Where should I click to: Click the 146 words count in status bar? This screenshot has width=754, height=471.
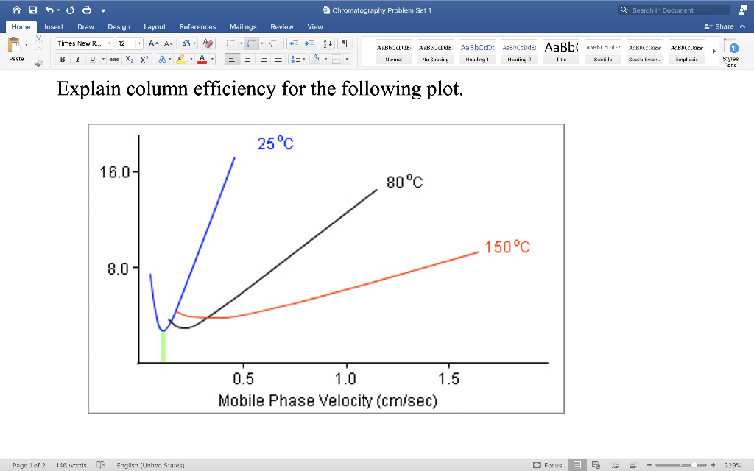pos(71,465)
